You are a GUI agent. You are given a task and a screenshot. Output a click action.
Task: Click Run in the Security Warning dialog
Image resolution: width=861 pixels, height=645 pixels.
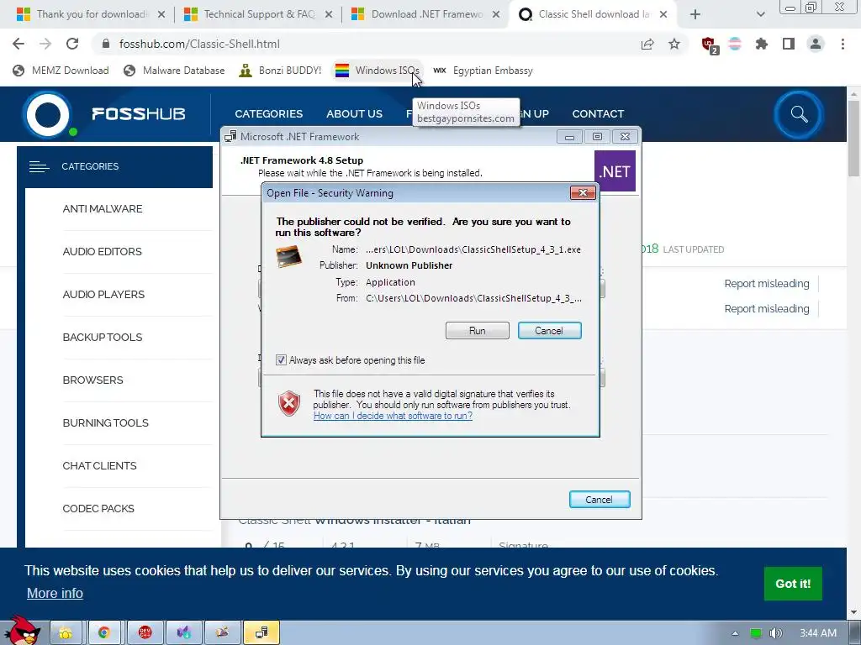478,331
